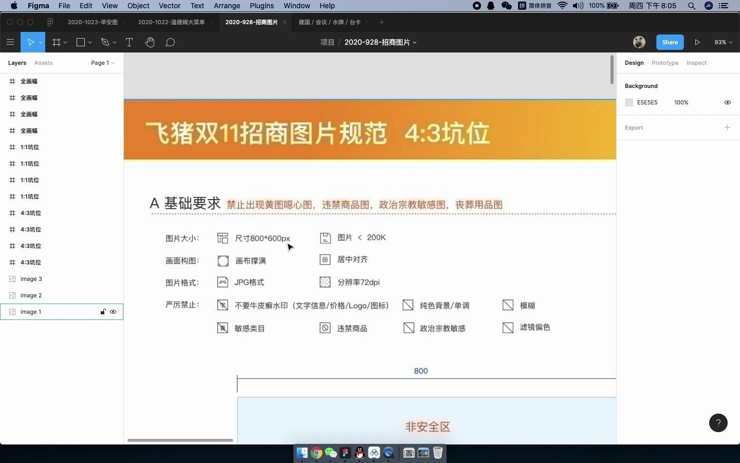Click the 非安全区 label on canvas
The width and height of the screenshot is (740, 463).
tap(428, 426)
